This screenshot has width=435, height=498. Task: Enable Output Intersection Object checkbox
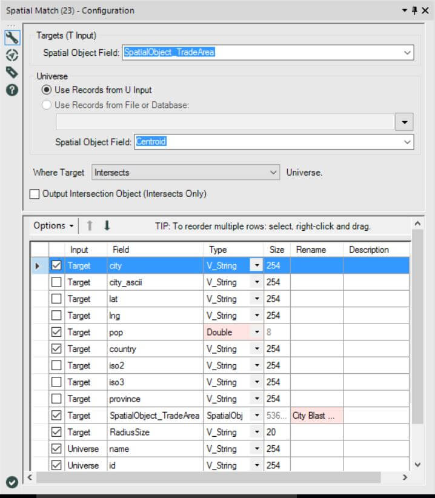35,194
